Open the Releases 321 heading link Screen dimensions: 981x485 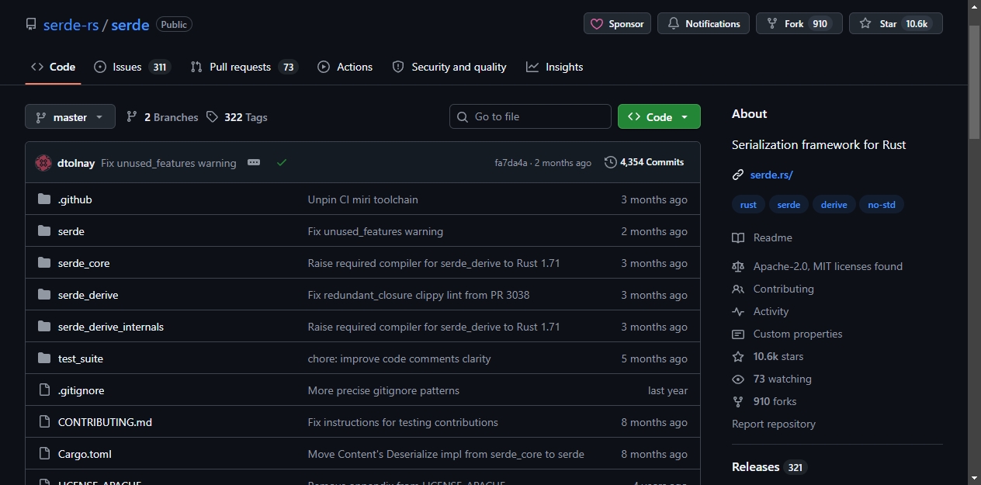[x=769, y=467]
